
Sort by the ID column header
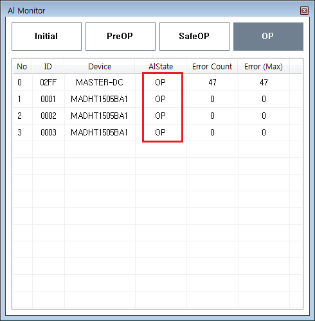click(48, 67)
